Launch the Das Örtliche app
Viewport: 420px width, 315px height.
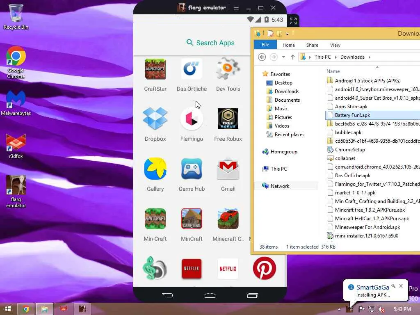point(192,69)
